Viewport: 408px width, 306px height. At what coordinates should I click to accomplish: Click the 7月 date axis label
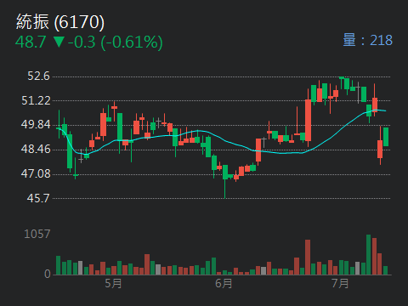340,283
